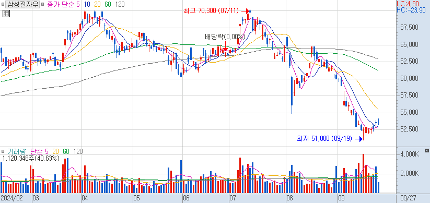Select the orange 20 volume average label
430x203 pixels.
[56, 151]
